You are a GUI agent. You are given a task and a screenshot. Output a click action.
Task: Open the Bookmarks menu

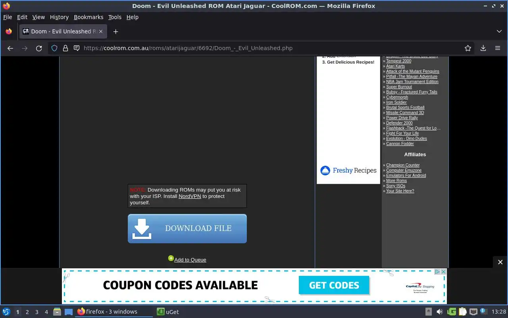click(x=89, y=17)
